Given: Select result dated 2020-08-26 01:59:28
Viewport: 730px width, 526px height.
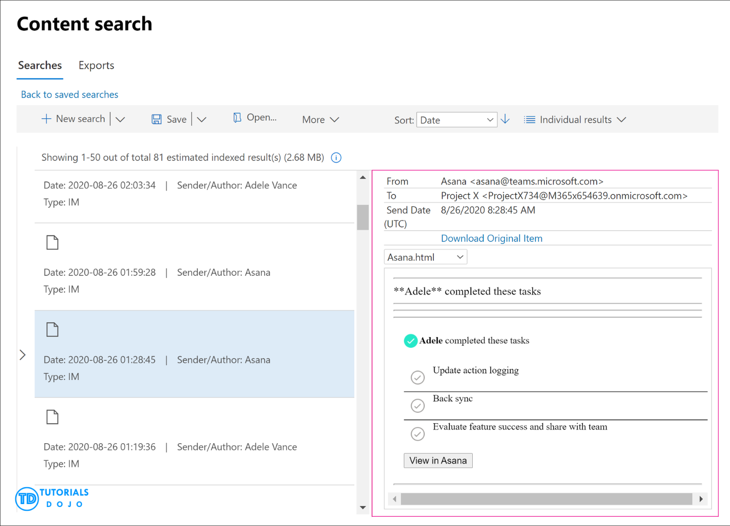Looking at the screenshot, I should (x=194, y=267).
